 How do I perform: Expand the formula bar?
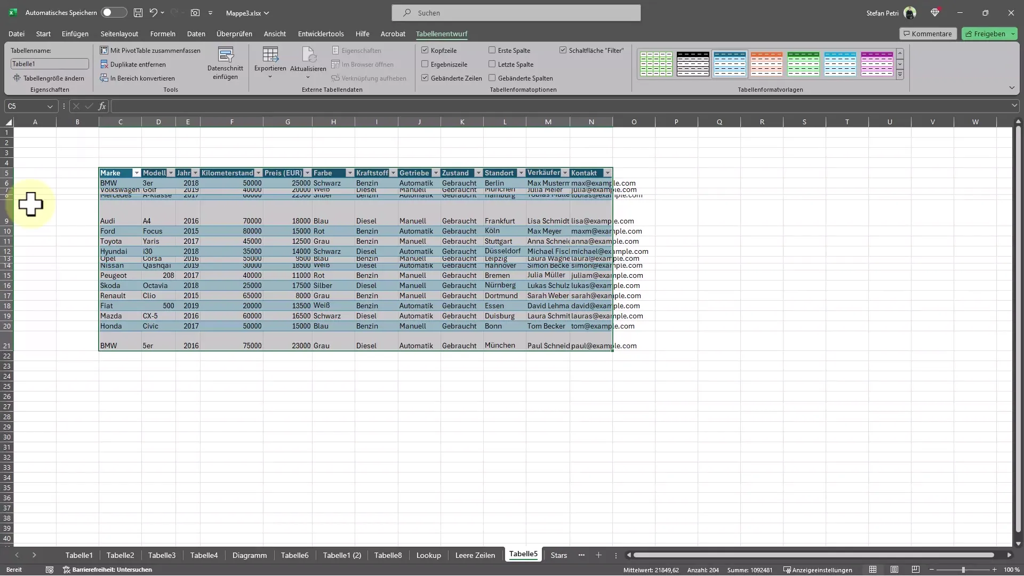click(x=1014, y=106)
